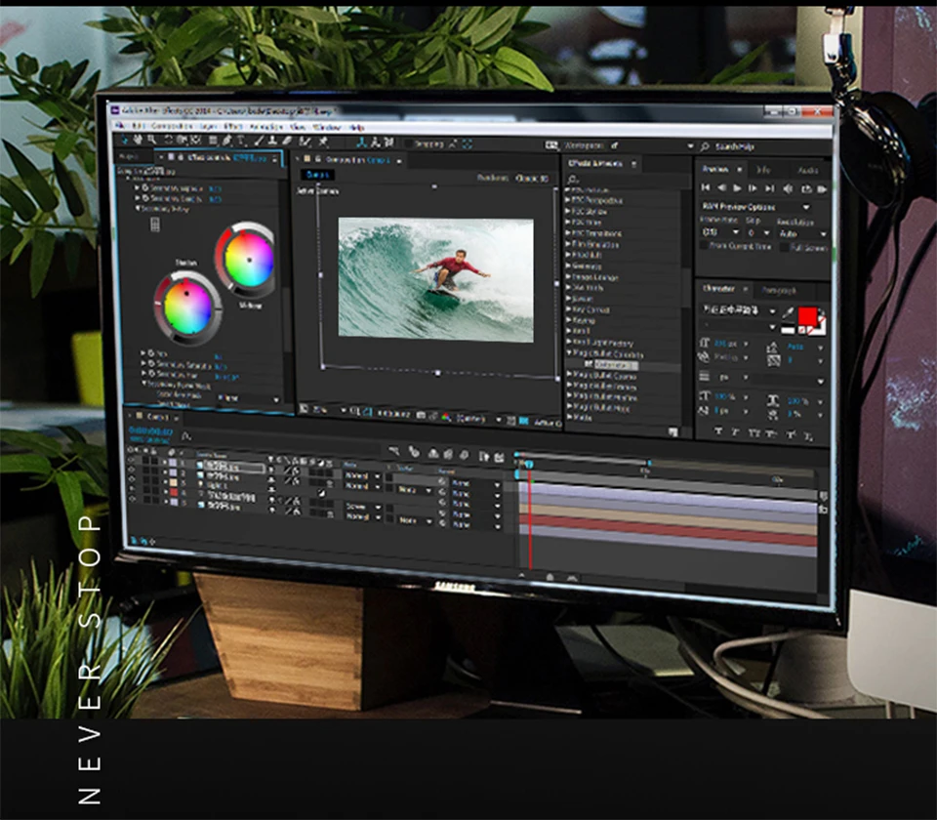Screen dimensions: 937x820
Task: Select the Brush tool
Action: (x=260, y=141)
